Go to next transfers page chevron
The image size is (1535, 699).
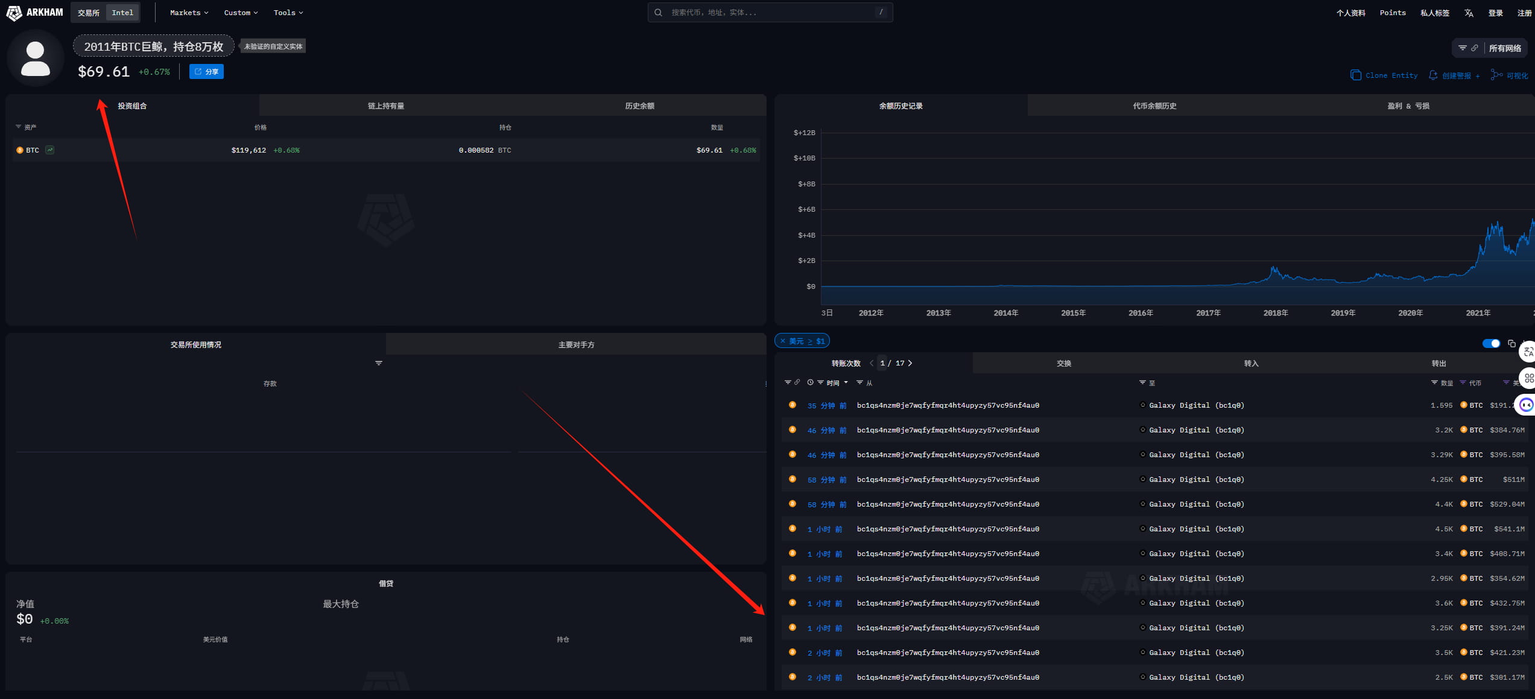pyautogui.click(x=910, y=363)
